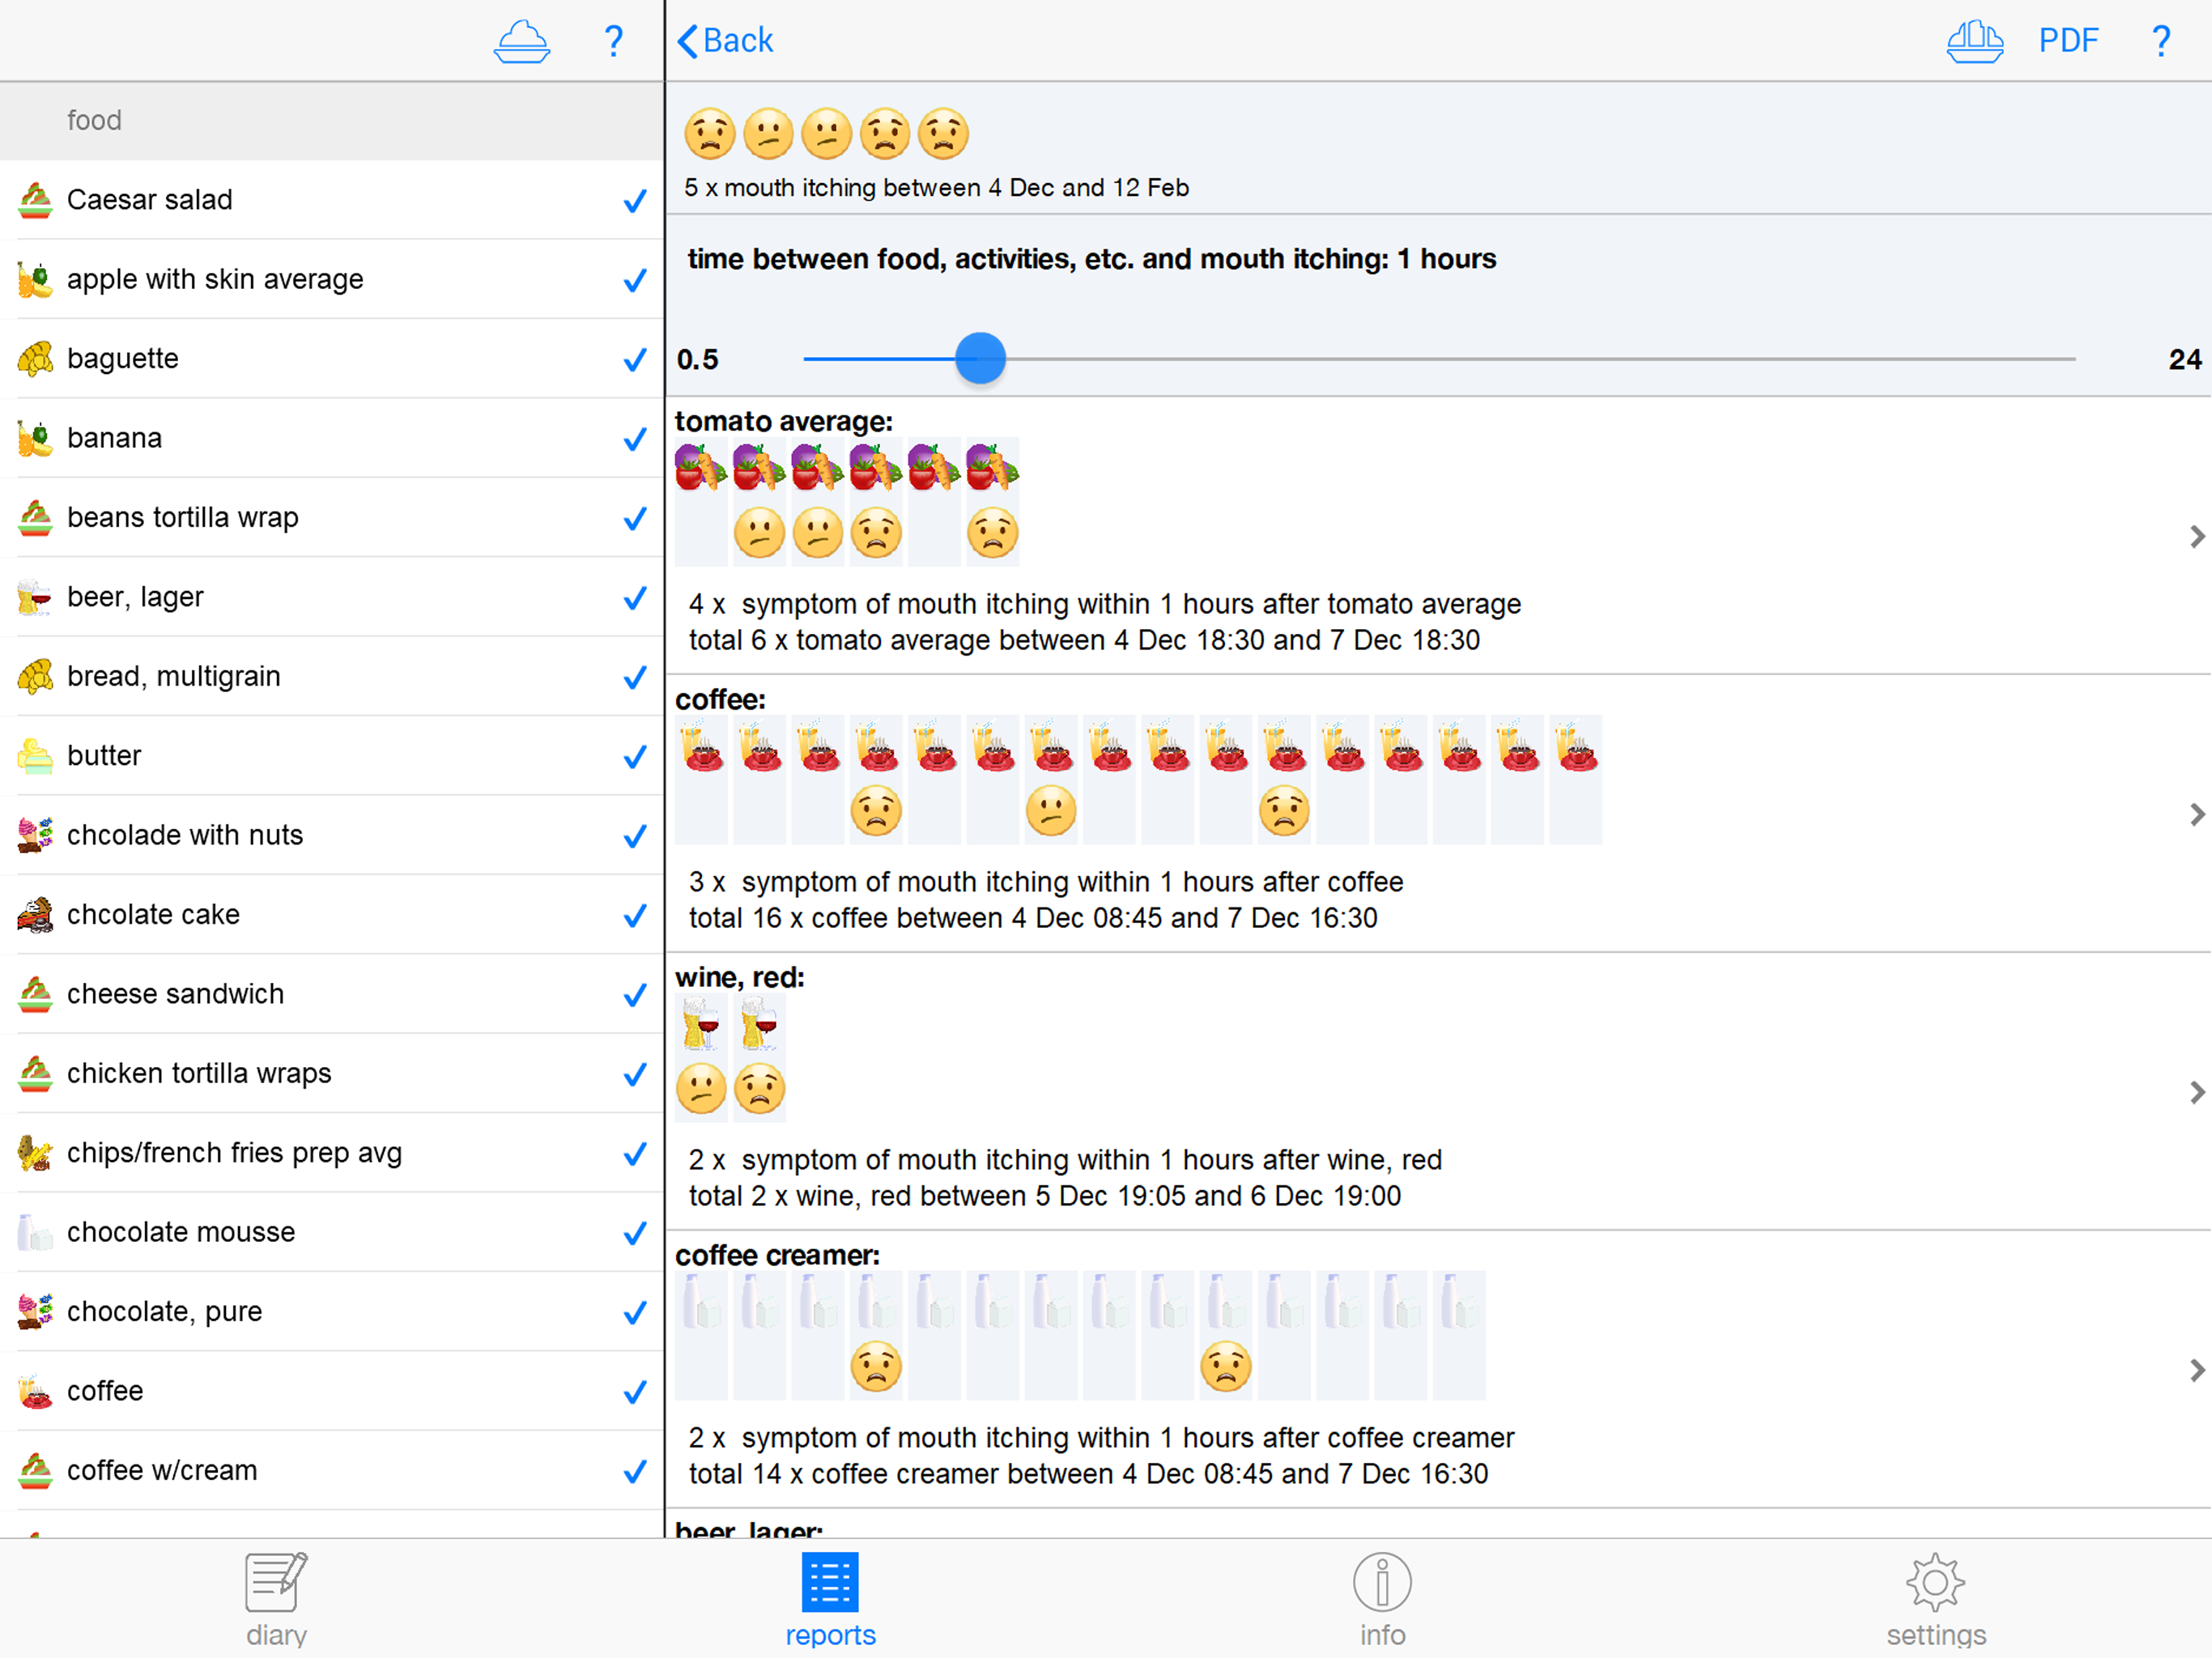This screenshot has height=1658, width=2212.
Task: Click the butter row label
Action: tap(104, 756)
